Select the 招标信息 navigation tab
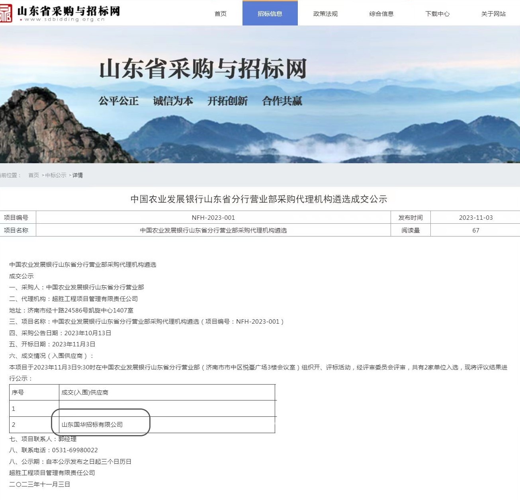 (270, 14)
